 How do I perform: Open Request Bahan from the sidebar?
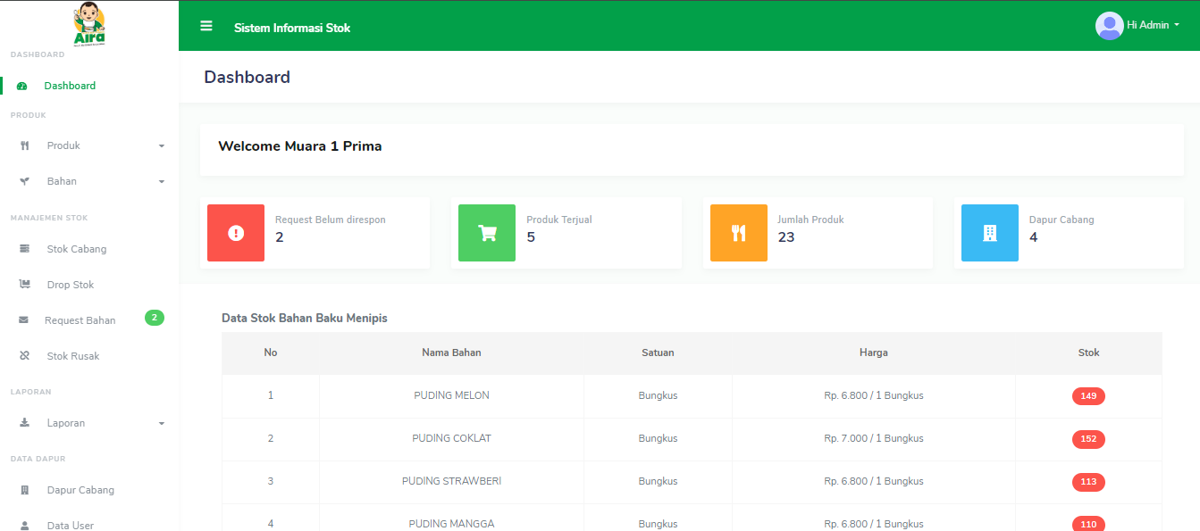coord(80,320)
